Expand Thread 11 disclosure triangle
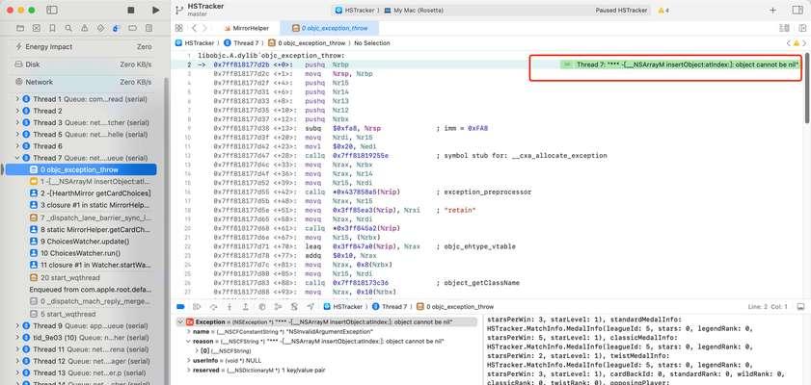Screen dimensions: 811x385 [17, 349]
